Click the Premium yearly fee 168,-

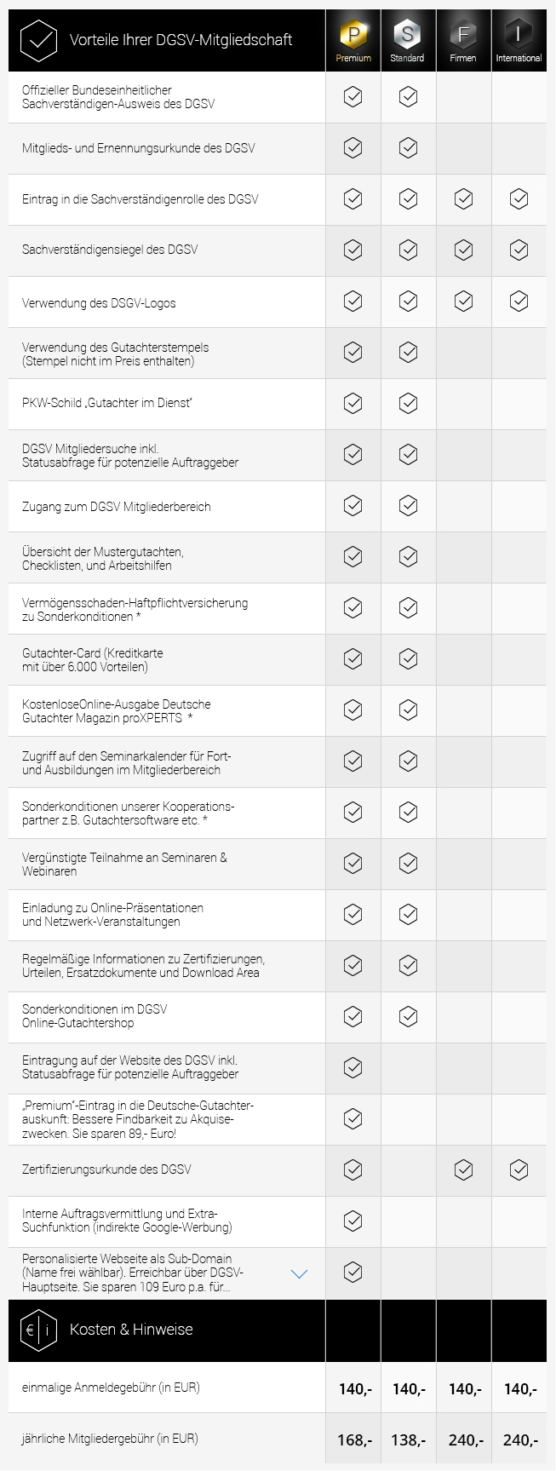coord(354,1439)
